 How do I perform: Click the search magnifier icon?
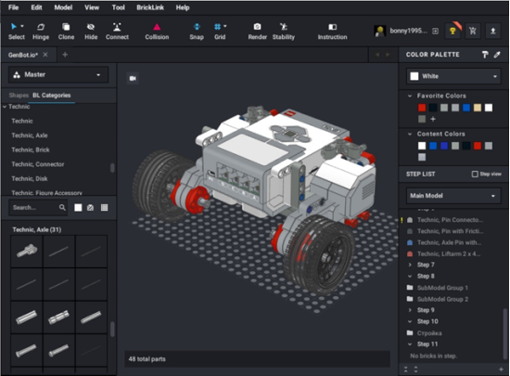(x=62, y=207)
